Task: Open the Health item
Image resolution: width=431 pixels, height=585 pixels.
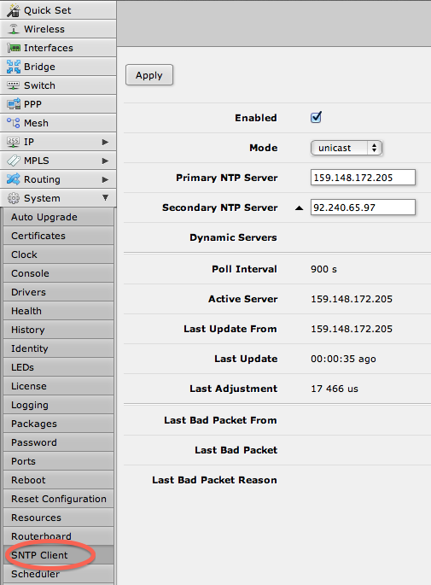Action: click(x=58, y=311)
